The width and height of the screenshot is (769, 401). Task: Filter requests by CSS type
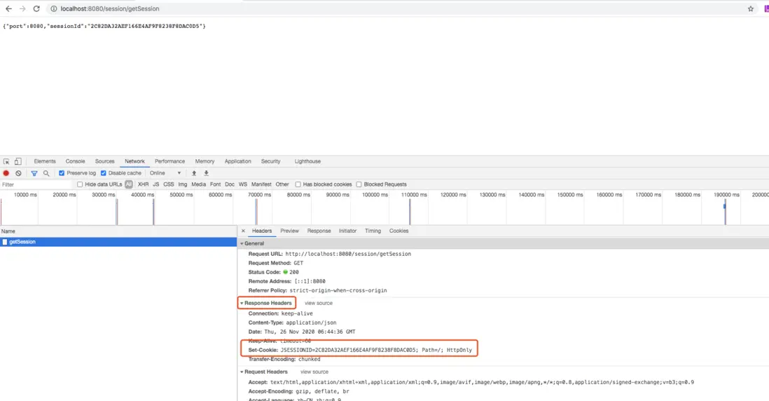169,184
